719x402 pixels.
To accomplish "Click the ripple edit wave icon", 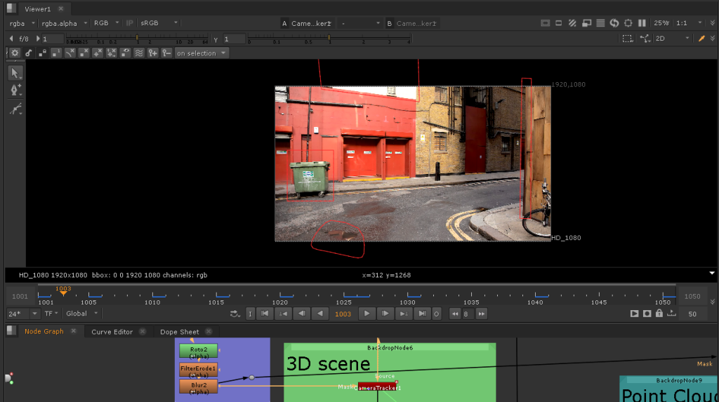I will (139, 53).
